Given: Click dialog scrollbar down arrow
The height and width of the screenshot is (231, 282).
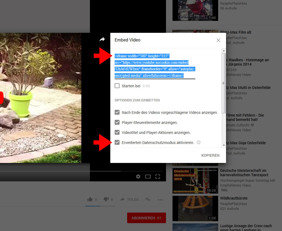Looking at the screenshot, I should click(x=224, y=145).
